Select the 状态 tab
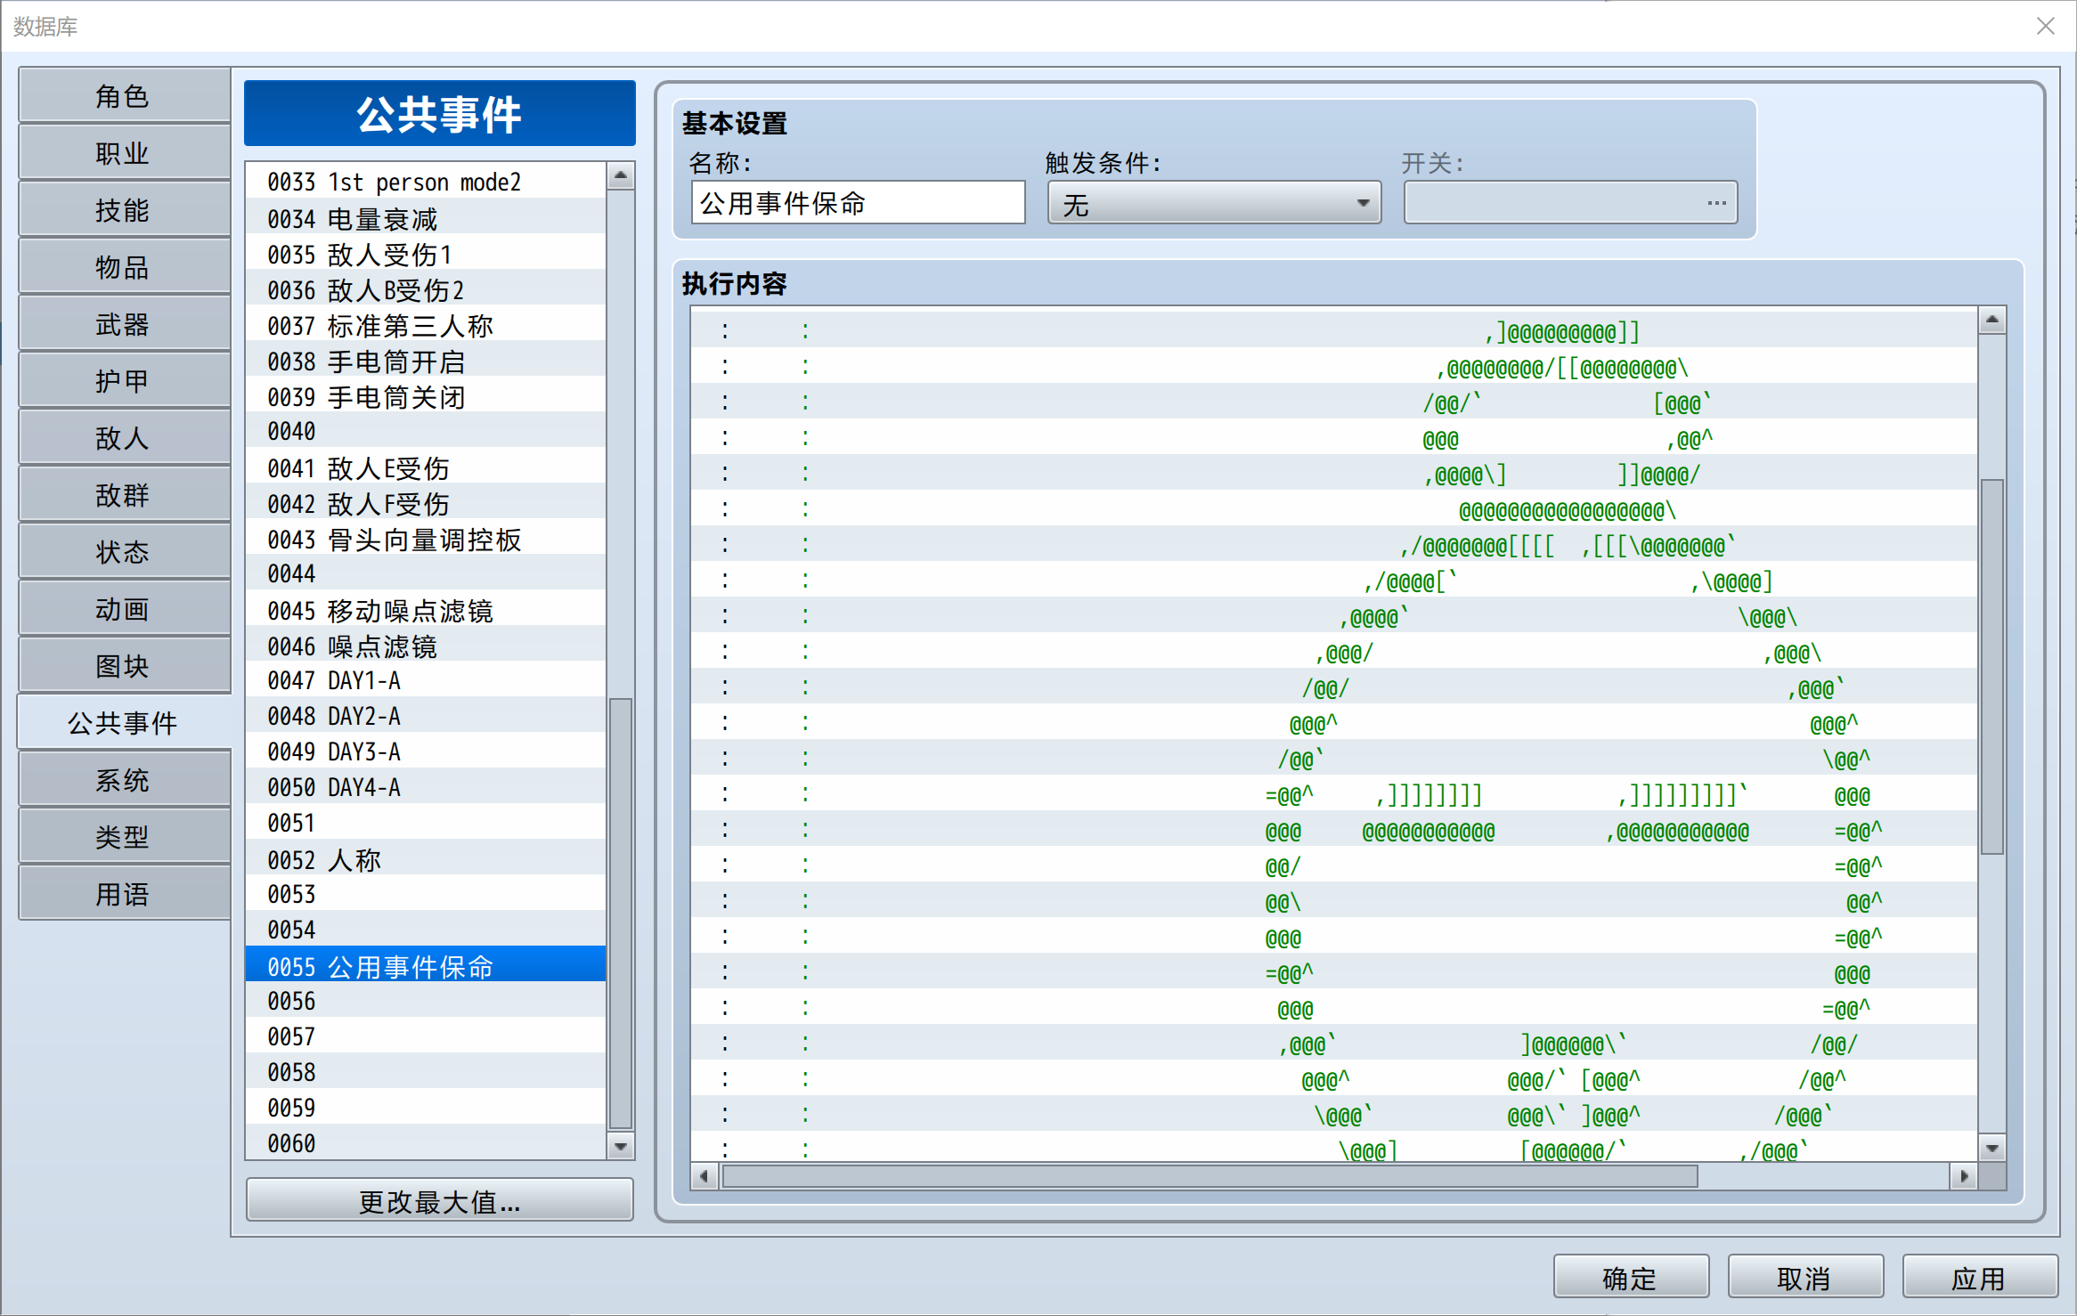This screenshot has width=2077, height=1316. pyautogui.click(x=124, y=552)
